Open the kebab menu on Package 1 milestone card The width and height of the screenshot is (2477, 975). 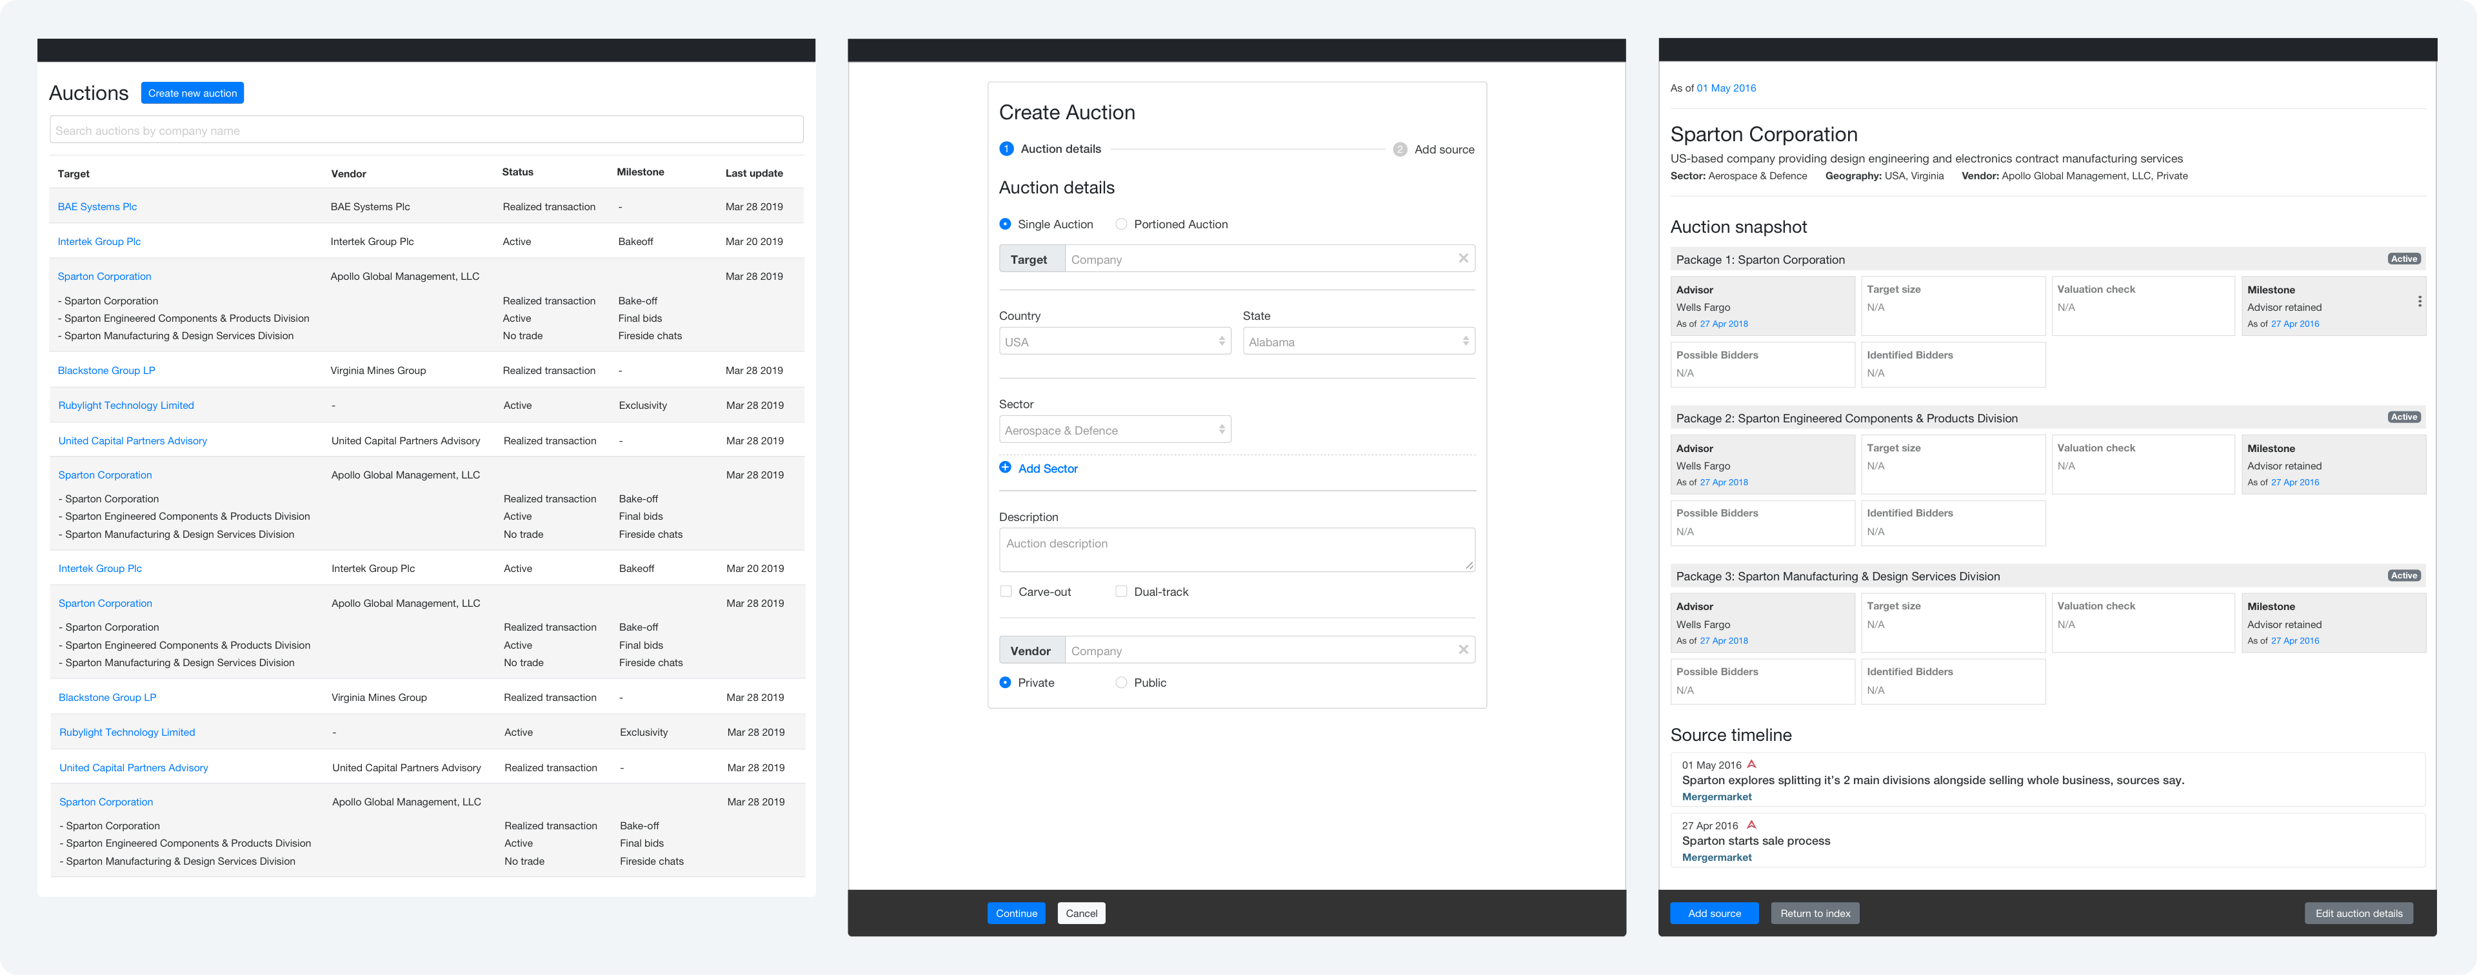tap(2422, 301)
